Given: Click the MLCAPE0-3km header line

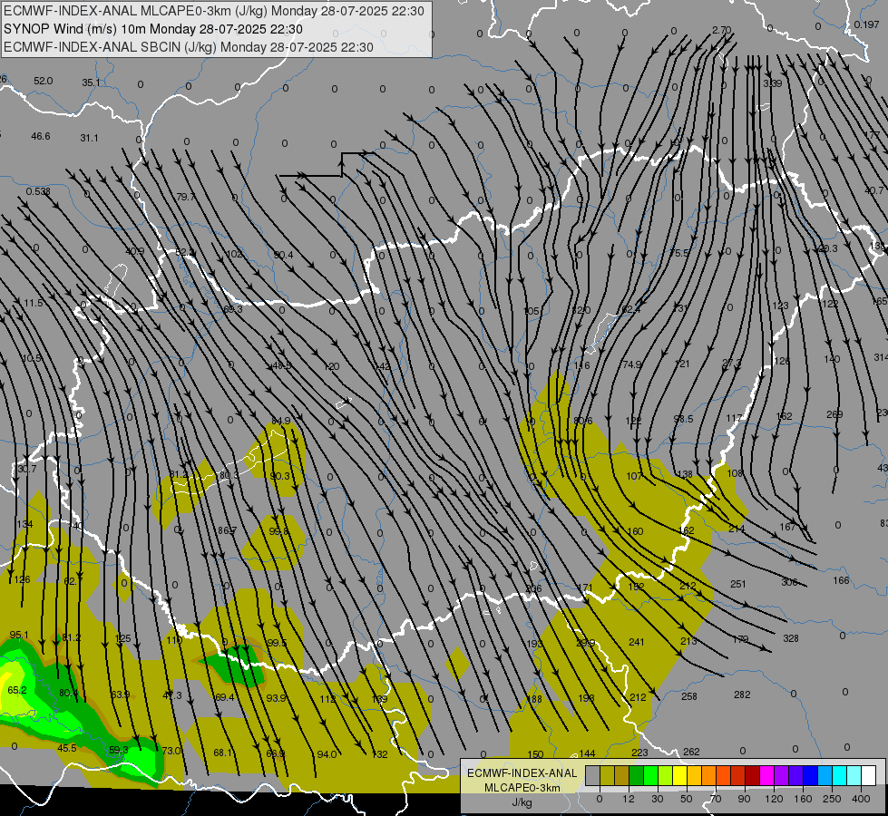Looking at the screenshot, I should (213, 11).
